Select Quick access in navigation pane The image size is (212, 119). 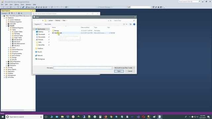point(41,29)
